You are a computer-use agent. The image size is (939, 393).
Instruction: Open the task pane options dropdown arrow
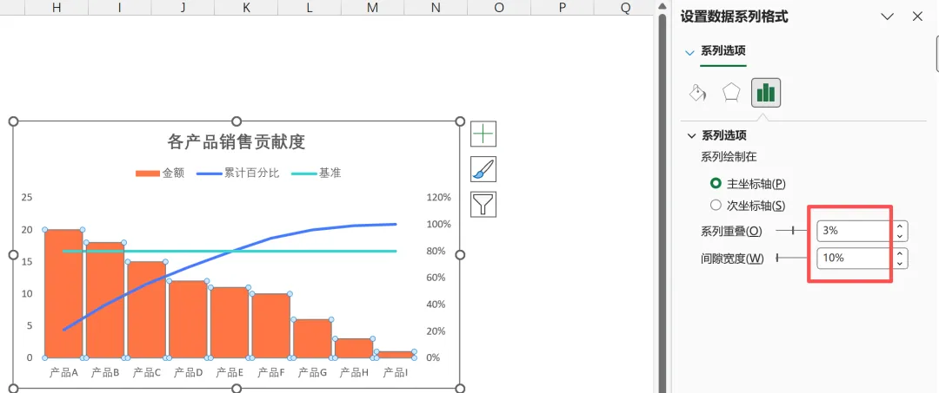888,16
